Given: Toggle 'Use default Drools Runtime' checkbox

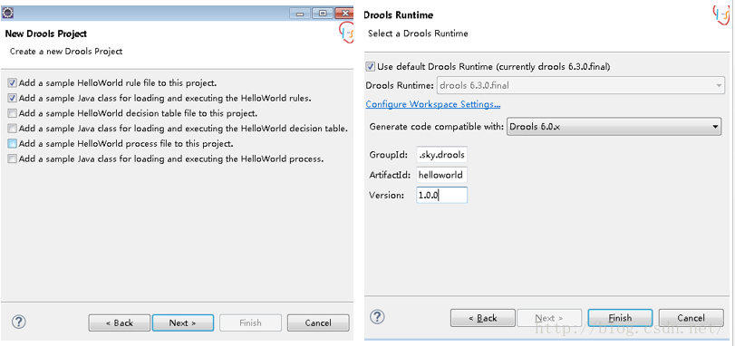Looking at the screenshot, I should 371,66.
